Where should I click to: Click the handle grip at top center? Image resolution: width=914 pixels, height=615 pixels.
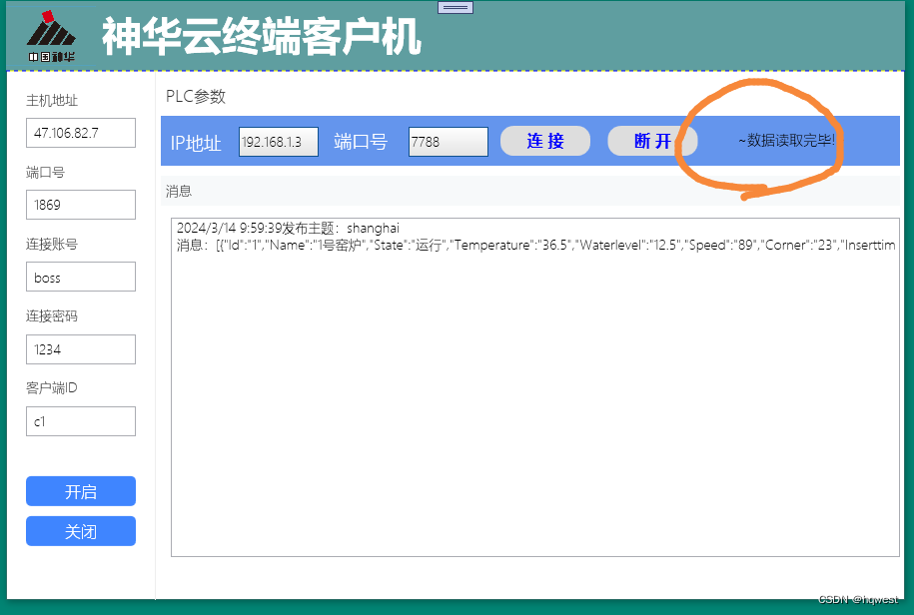456,7
